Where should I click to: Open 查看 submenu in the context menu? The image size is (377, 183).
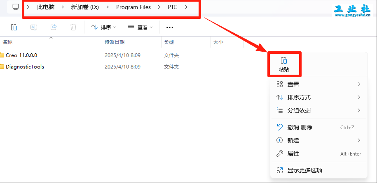coord(319,84)
